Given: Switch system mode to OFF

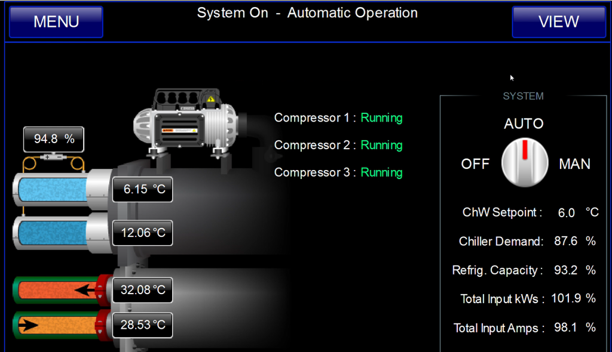Looking at the screenshot, I should [475, 164].
